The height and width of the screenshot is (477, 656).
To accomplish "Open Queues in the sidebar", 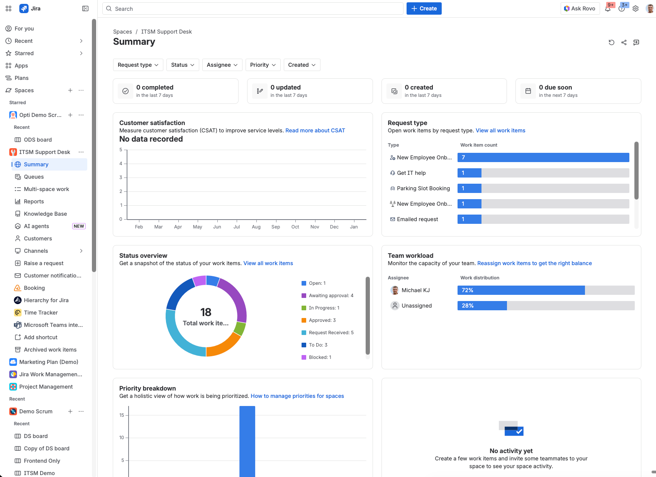I will click(x=34, y=177).
